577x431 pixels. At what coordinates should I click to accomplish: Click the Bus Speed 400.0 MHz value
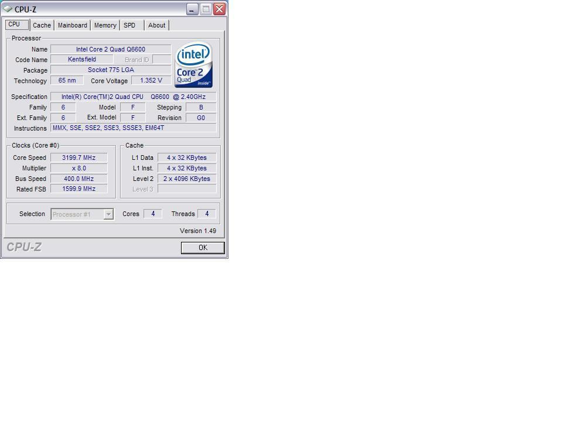78,179
